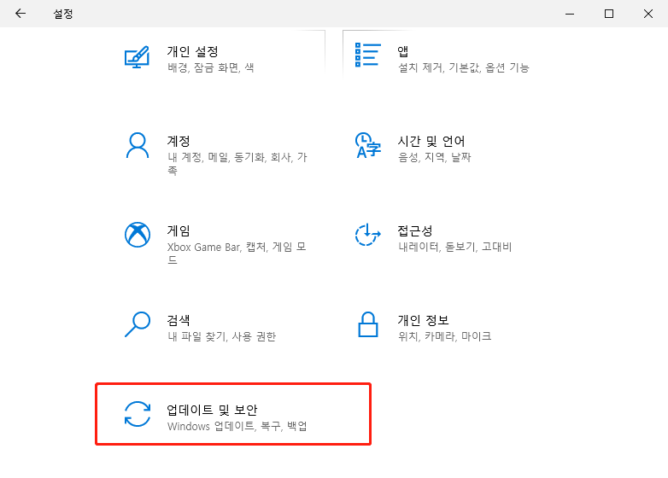
Task: Click the 게임 Xbox icon
Action: (x=138, y=235)
